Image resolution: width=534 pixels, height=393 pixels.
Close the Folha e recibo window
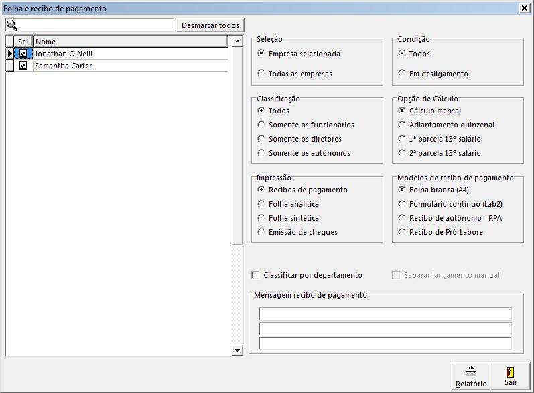524,9
